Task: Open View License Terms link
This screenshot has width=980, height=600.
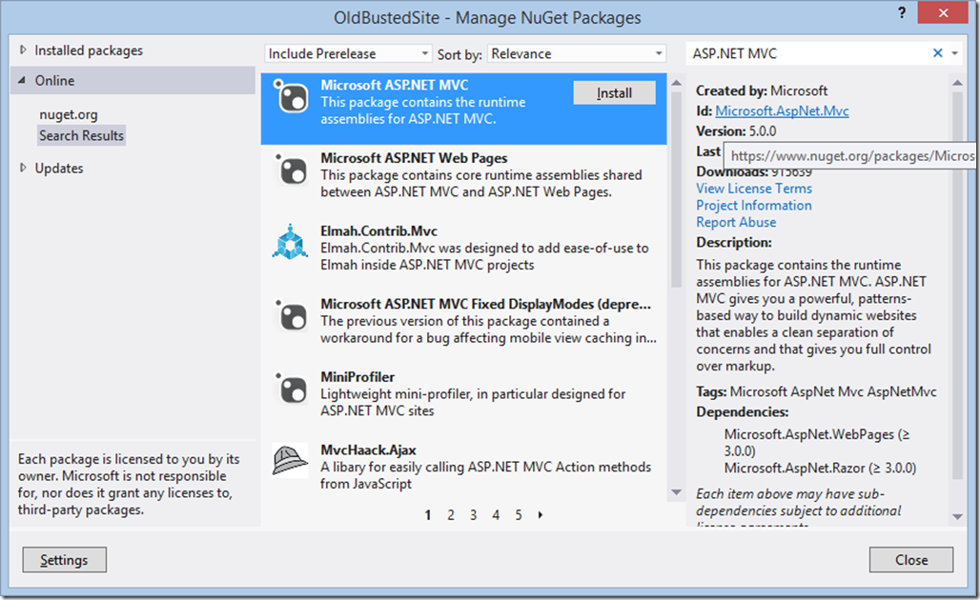Action: [754, 189]
